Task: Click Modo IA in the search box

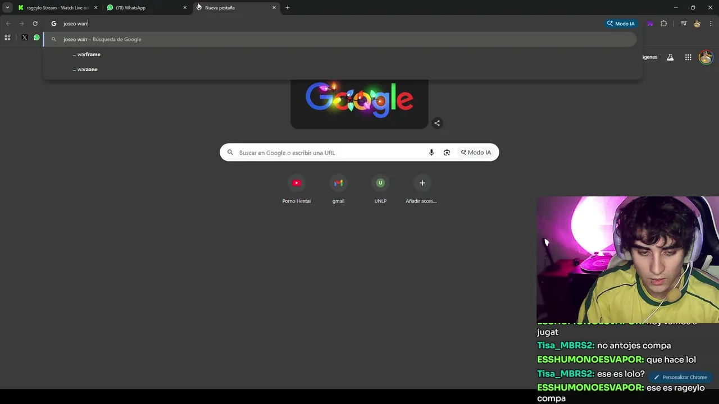Action: (476, 153)
